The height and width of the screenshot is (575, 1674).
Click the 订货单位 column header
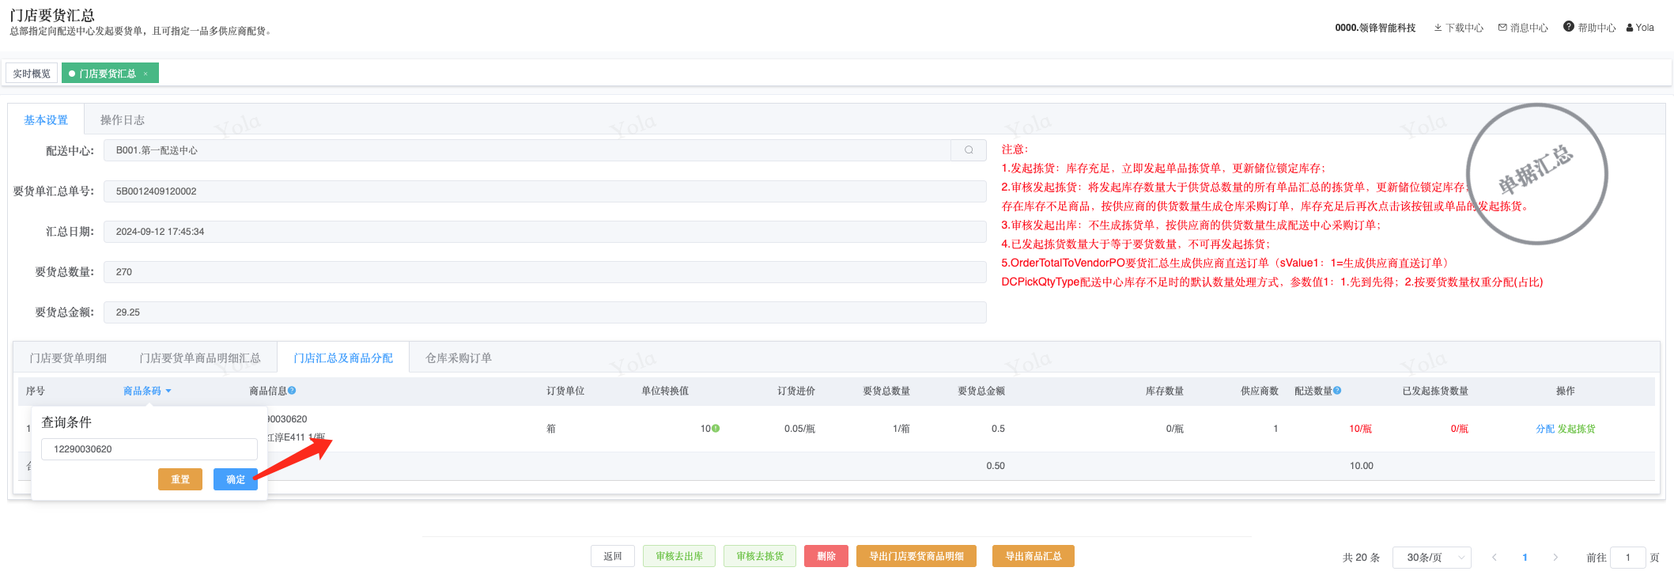(565, 392)
